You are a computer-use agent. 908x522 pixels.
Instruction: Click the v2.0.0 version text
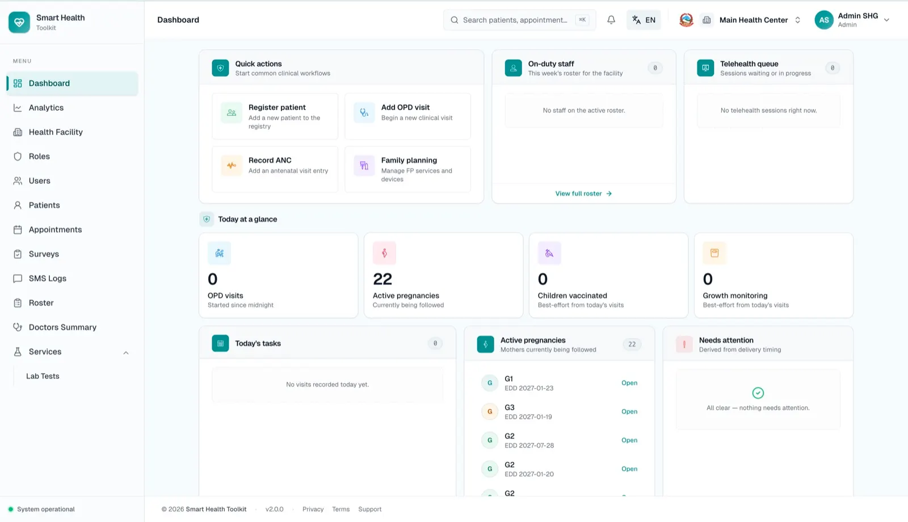click(x=274, y=509)
